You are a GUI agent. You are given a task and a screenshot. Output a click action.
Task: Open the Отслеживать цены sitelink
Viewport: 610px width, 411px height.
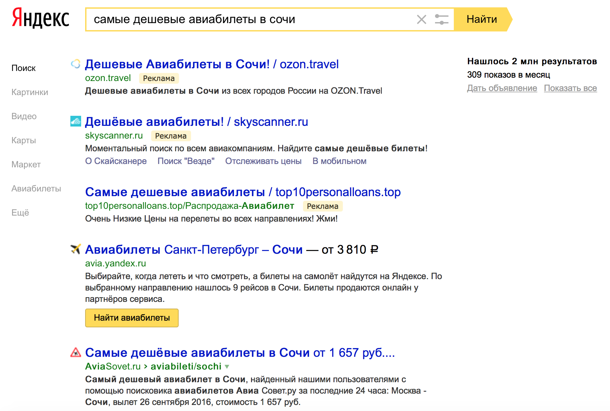pos(263,161)
